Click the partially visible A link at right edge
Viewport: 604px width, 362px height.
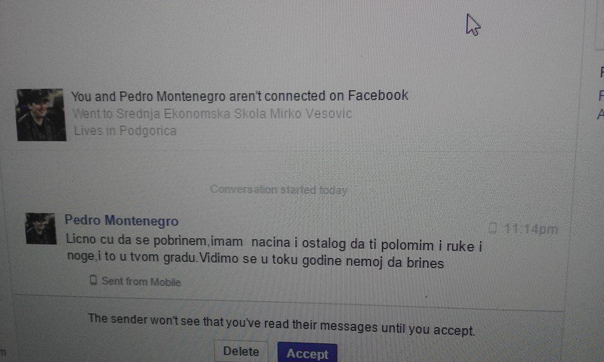(600, 114)
